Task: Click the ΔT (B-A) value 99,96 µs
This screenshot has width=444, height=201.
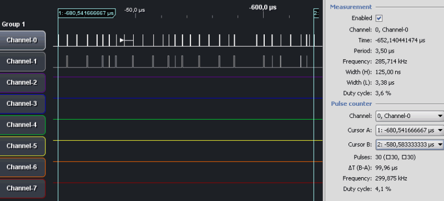Action: 386,168
